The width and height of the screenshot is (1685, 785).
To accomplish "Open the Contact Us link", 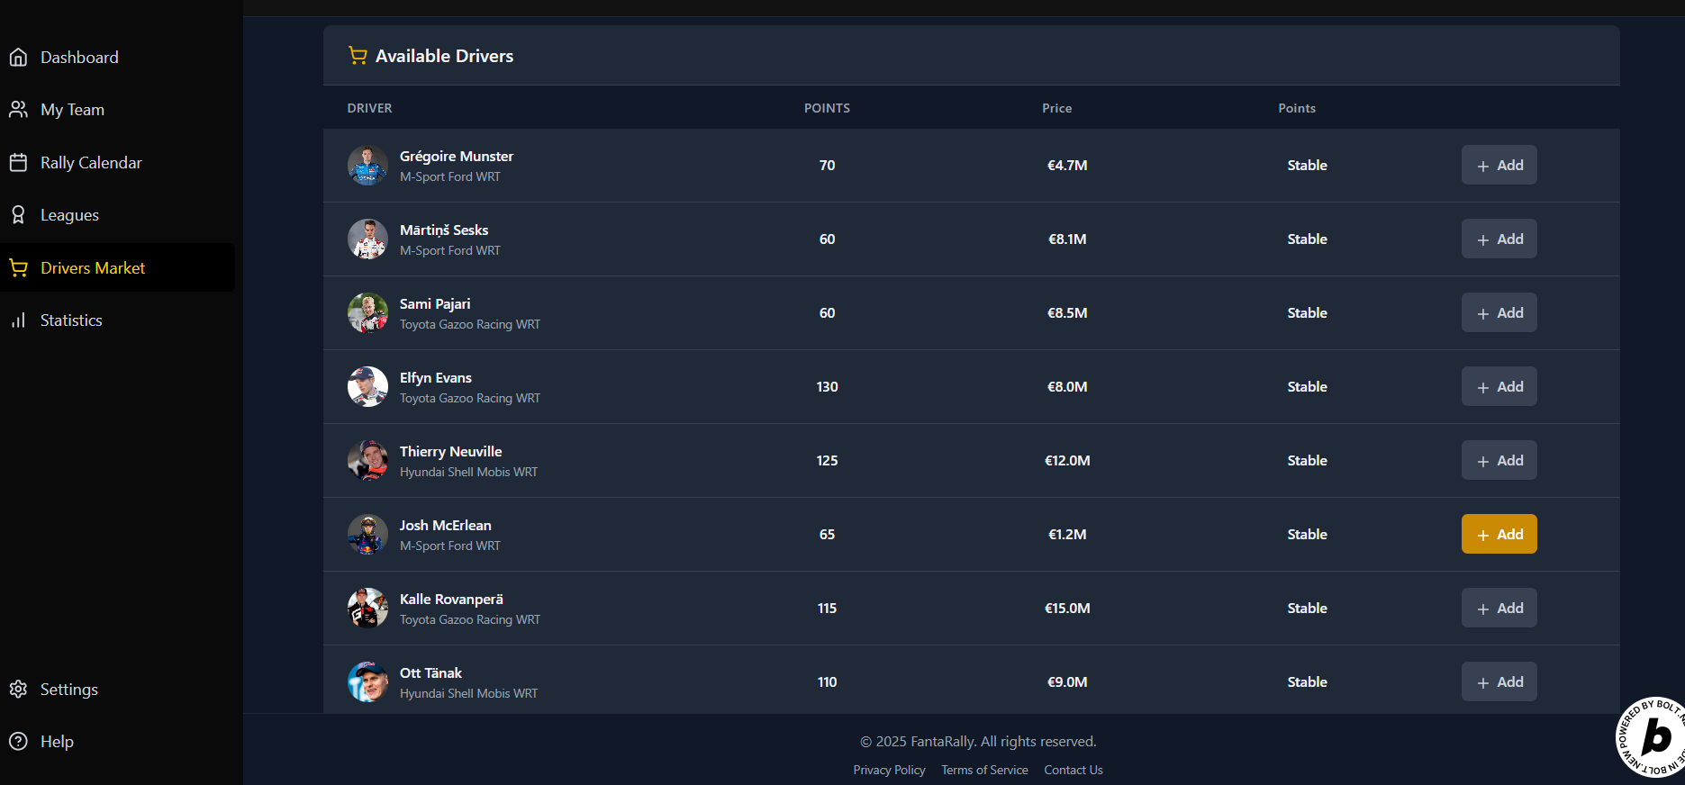I will click(x=1074, y=770).
